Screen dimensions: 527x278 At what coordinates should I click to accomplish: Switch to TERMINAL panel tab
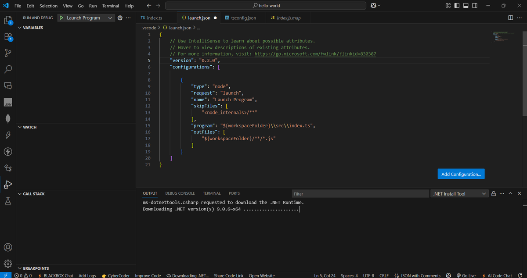[212, 193]
